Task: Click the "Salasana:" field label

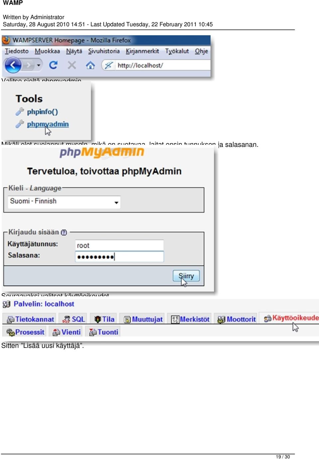Action: coord(24,255)
